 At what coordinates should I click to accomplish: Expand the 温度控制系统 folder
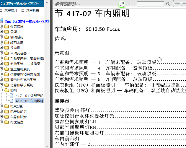(x=1, y=69)
